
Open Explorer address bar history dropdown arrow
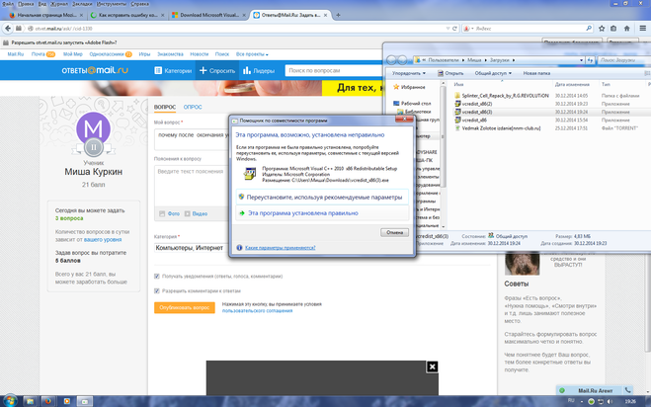coord(581,60)
